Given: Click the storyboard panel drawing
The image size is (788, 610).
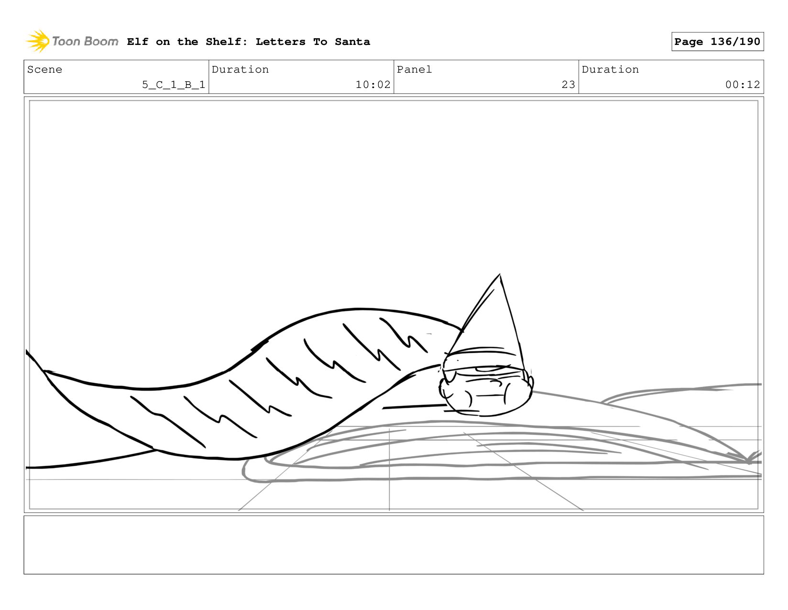Looking at the screenshot, I should click(x=394, y=305).
